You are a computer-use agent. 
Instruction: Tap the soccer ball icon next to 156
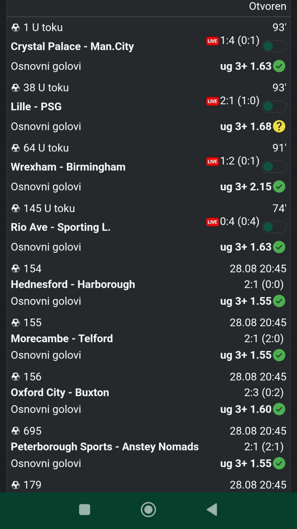[x=15, y=377]
